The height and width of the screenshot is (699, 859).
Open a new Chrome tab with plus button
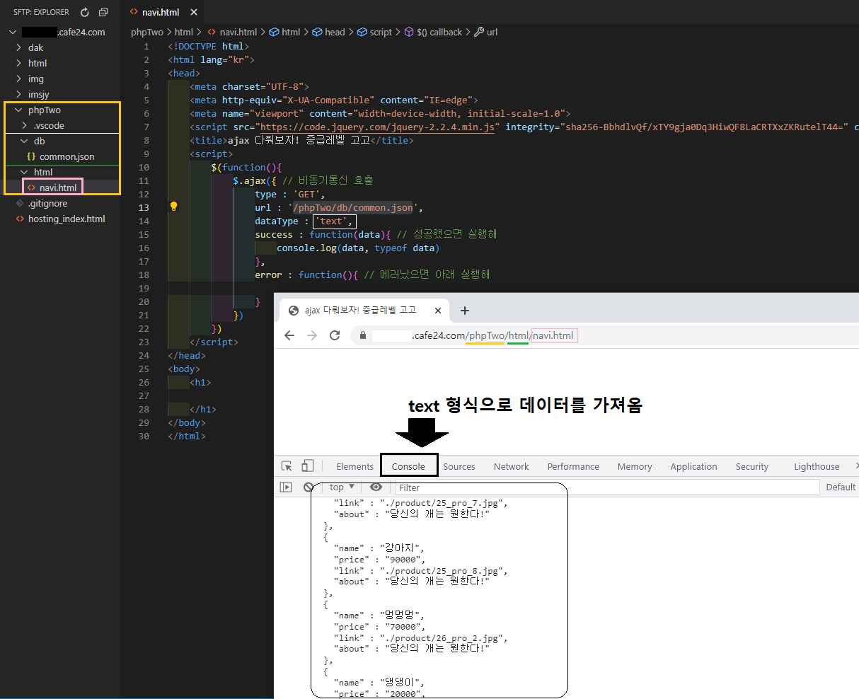point(465,311)
